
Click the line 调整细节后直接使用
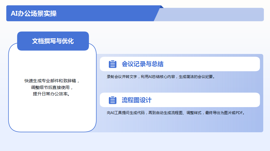(52, 87)
